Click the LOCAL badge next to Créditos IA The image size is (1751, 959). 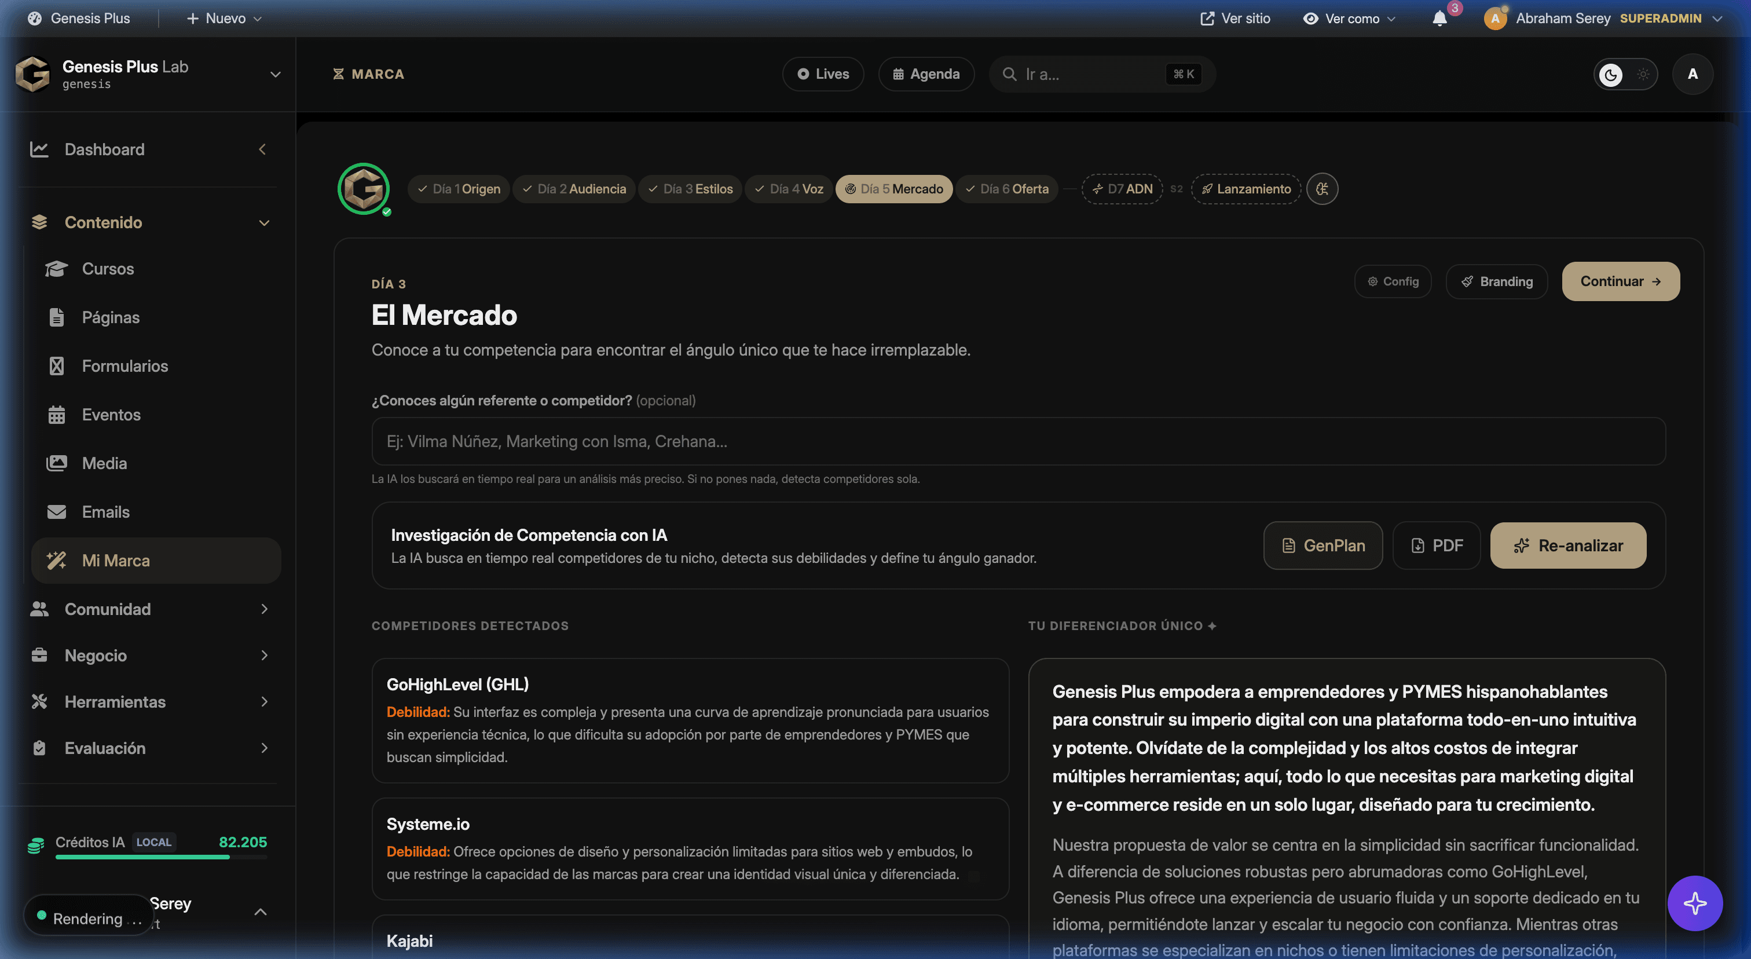[153, 842]
